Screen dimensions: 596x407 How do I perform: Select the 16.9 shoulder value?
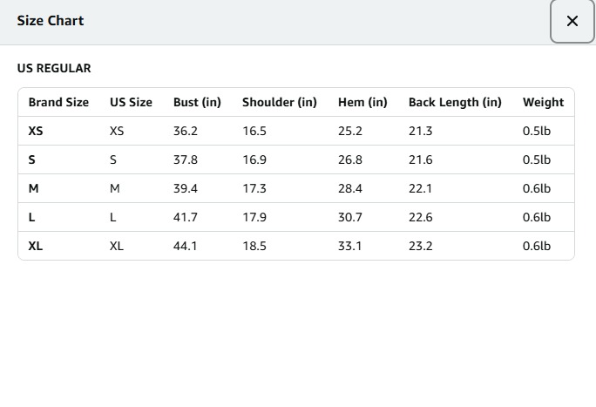[x=254, y=159]
